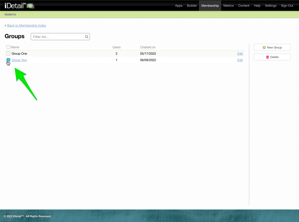Sort by the Users column header

(116, 47)
